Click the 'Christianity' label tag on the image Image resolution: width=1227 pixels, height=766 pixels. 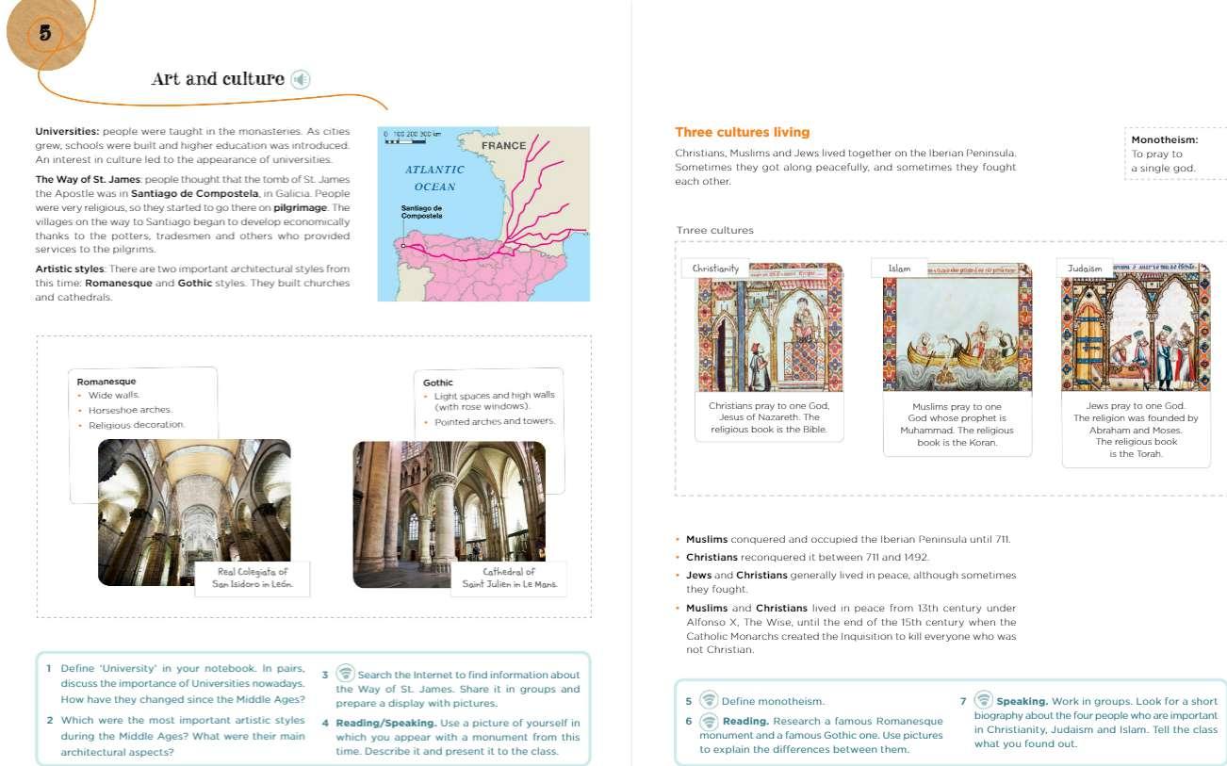715,269
